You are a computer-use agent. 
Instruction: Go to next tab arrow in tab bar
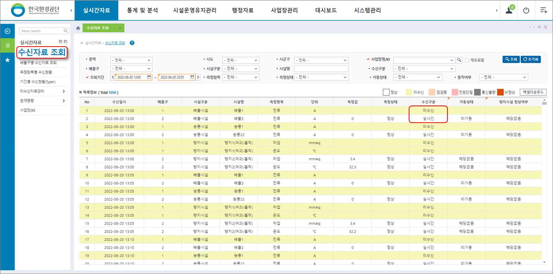tap(534, 27)
